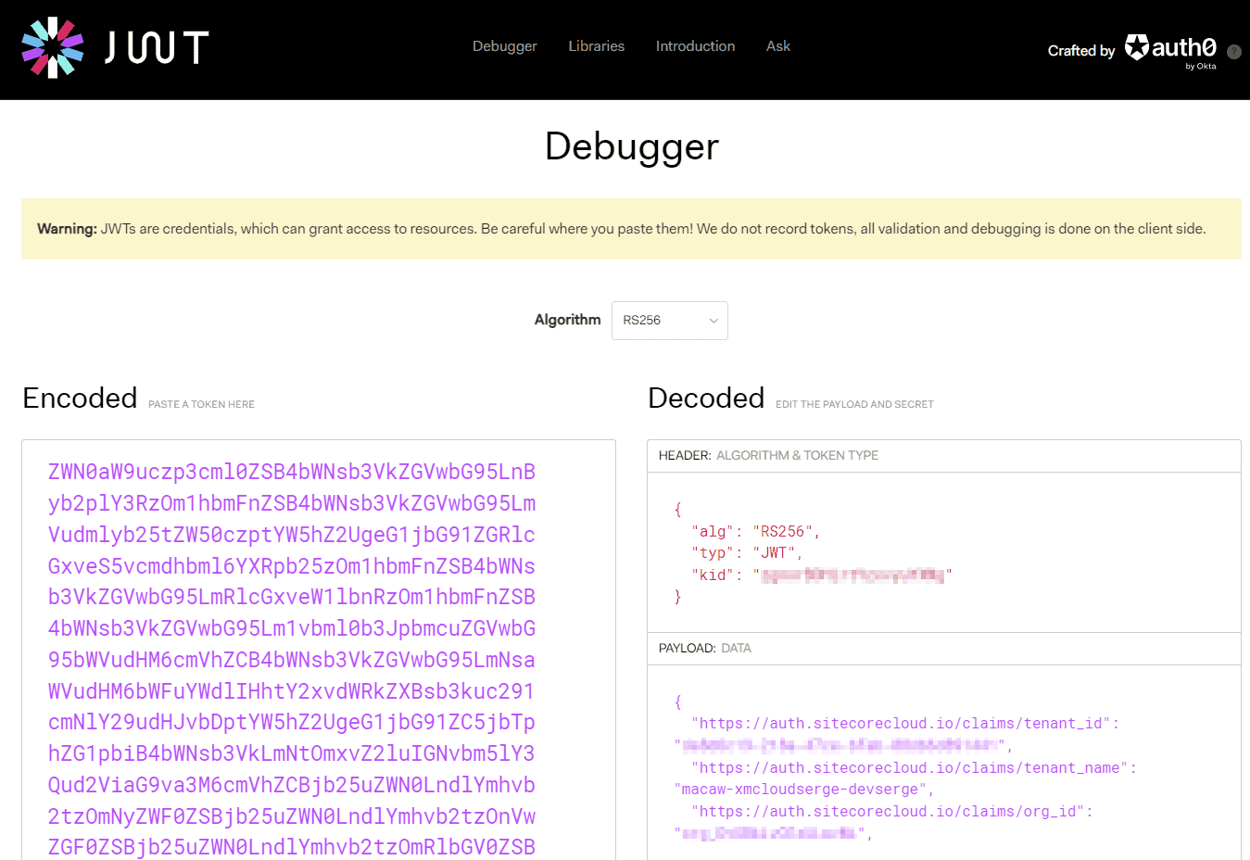The height and width of the screenshot is (860, 1250).
Task: Click the colorful JWT starburst logo
Action: (53, 48)
